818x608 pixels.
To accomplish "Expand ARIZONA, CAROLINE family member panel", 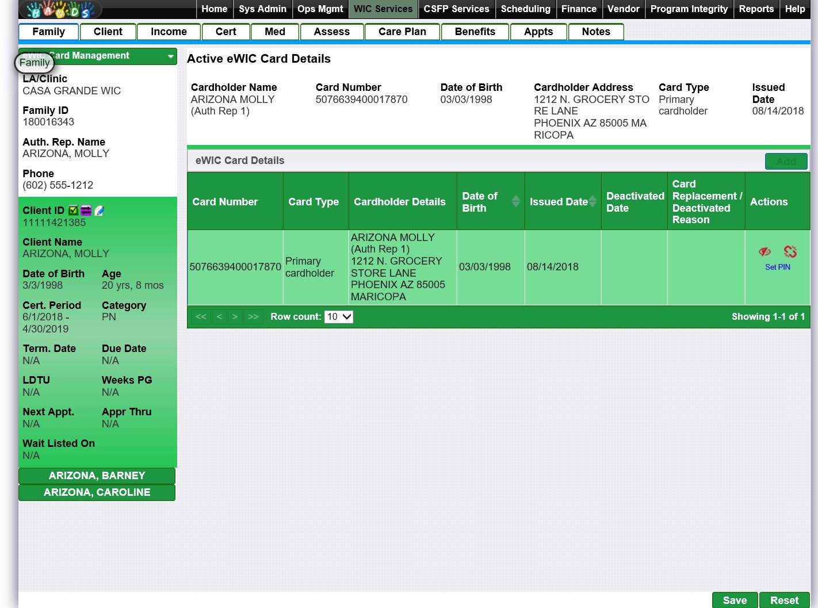I will tap(97, 492).
